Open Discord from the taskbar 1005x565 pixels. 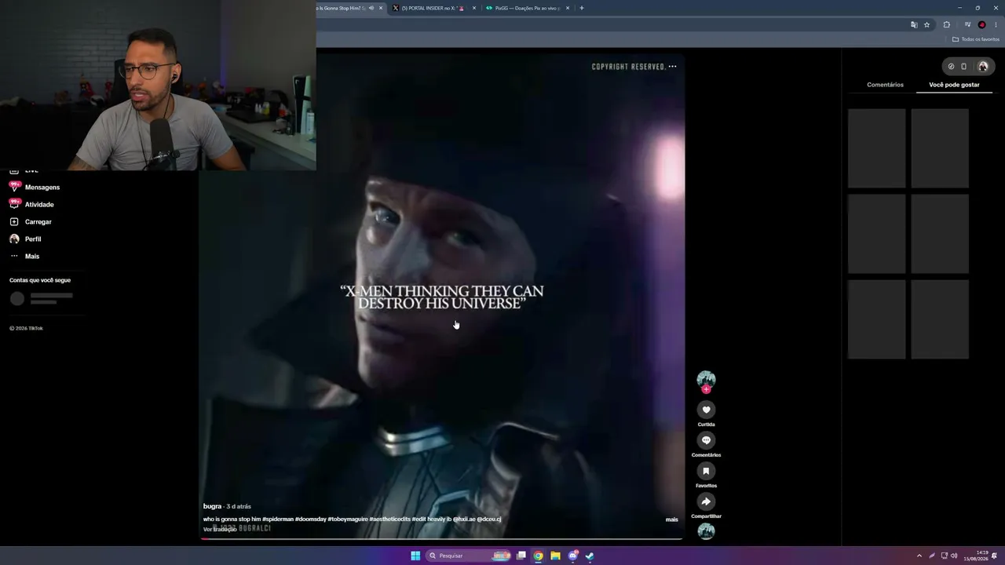[x=572, y=556]
